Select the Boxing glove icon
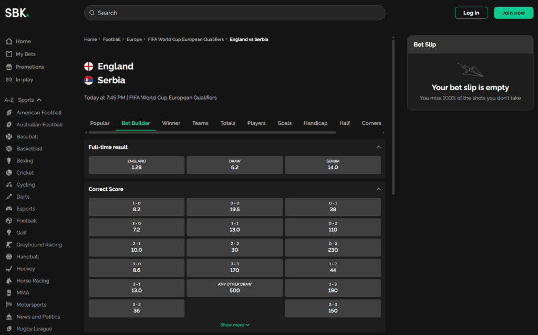Image resolution: width=538 pixels, height=335 pixels. pos(9,160)
